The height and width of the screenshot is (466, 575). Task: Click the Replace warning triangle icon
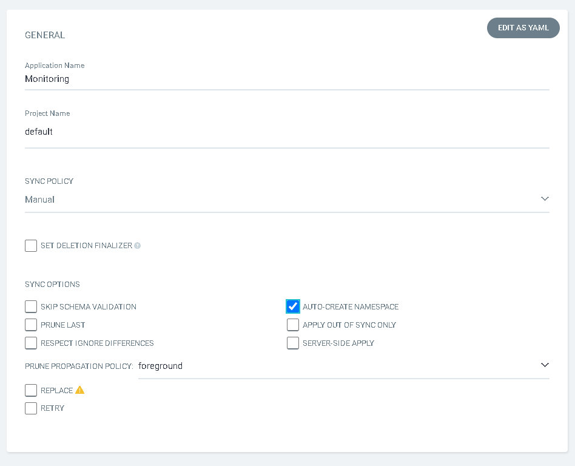(80, 390)
